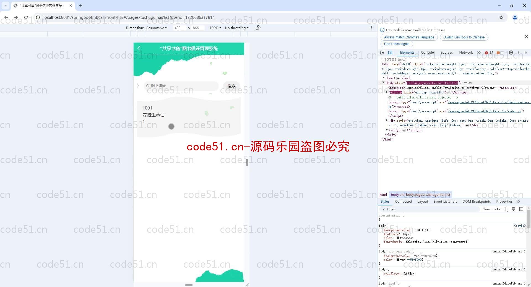Open the Chrome profile avatar

515,17
